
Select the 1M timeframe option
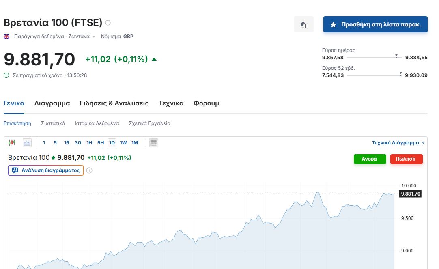coord(135,142)
